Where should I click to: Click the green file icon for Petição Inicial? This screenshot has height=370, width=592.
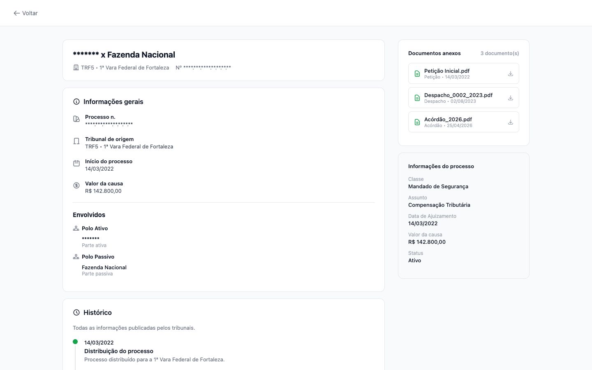pyautogui.click(x=417, y=74)
